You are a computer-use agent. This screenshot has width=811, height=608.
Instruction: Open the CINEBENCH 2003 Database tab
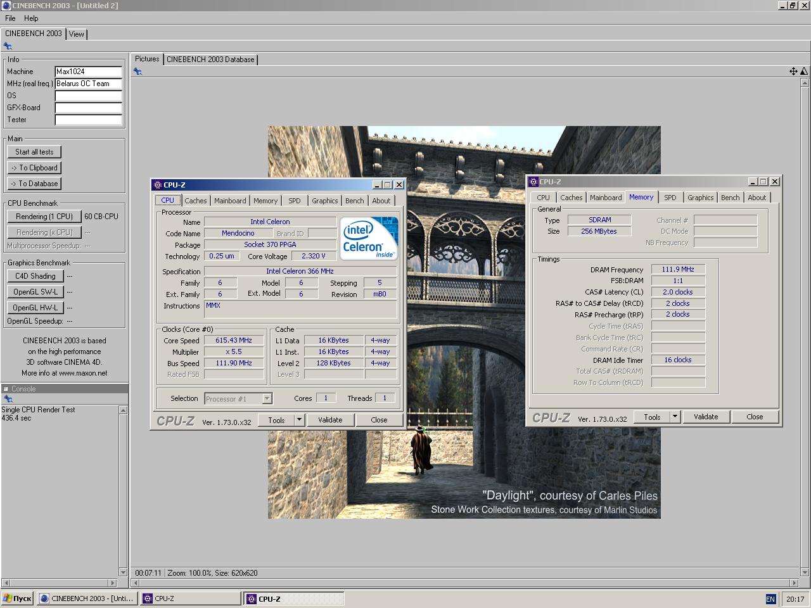(x=210, y=60)
